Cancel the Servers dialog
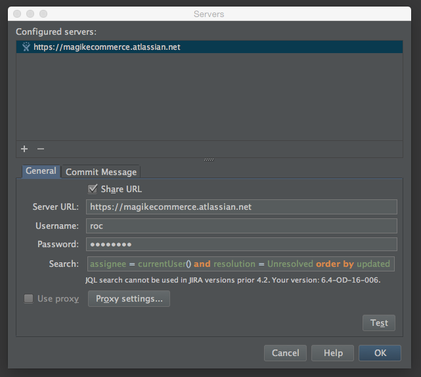This screenshot has height=377, width=421. click(x=285, y=353)
